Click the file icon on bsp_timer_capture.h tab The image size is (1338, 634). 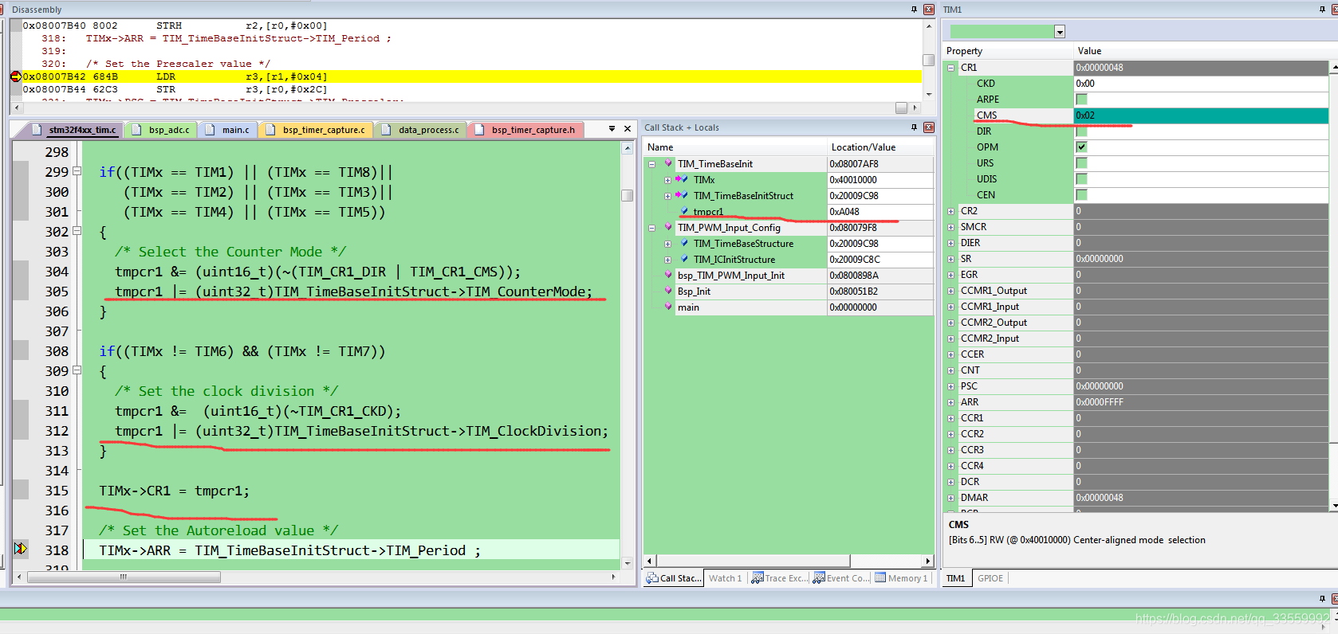[x=479, y=130]
